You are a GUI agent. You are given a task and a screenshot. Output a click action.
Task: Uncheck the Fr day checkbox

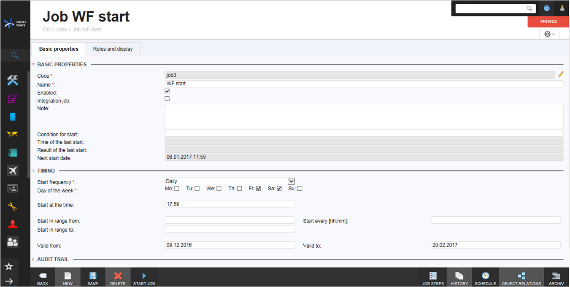[x=258, y=189]
